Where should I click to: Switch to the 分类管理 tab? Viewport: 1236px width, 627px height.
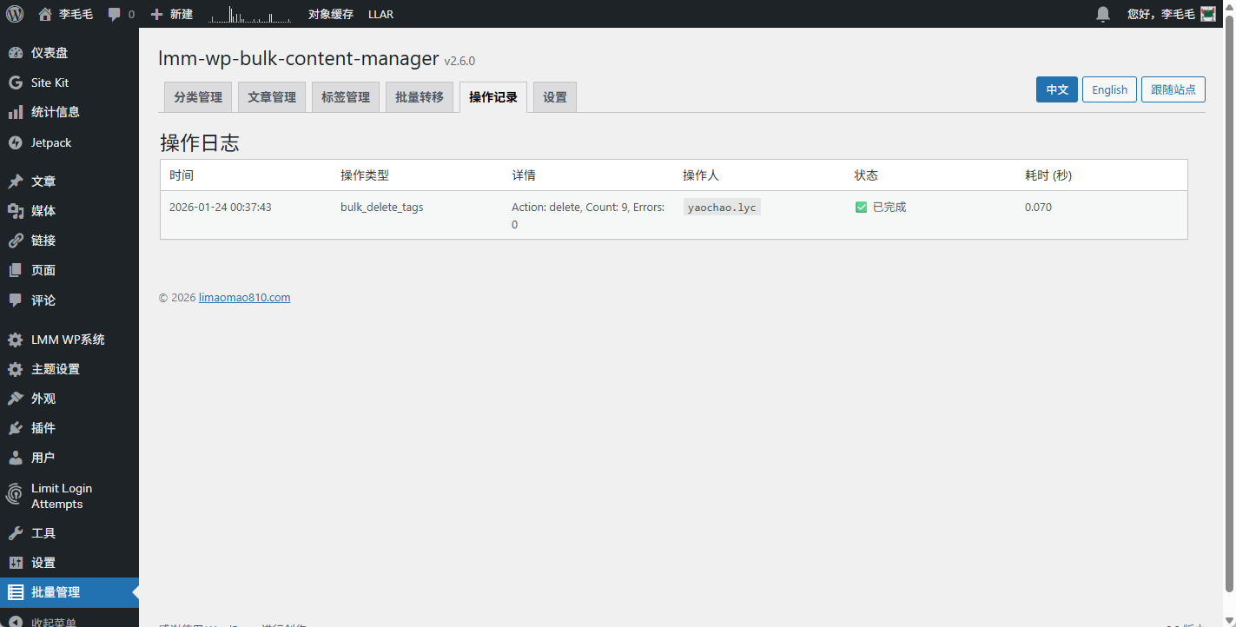[198, 97]
